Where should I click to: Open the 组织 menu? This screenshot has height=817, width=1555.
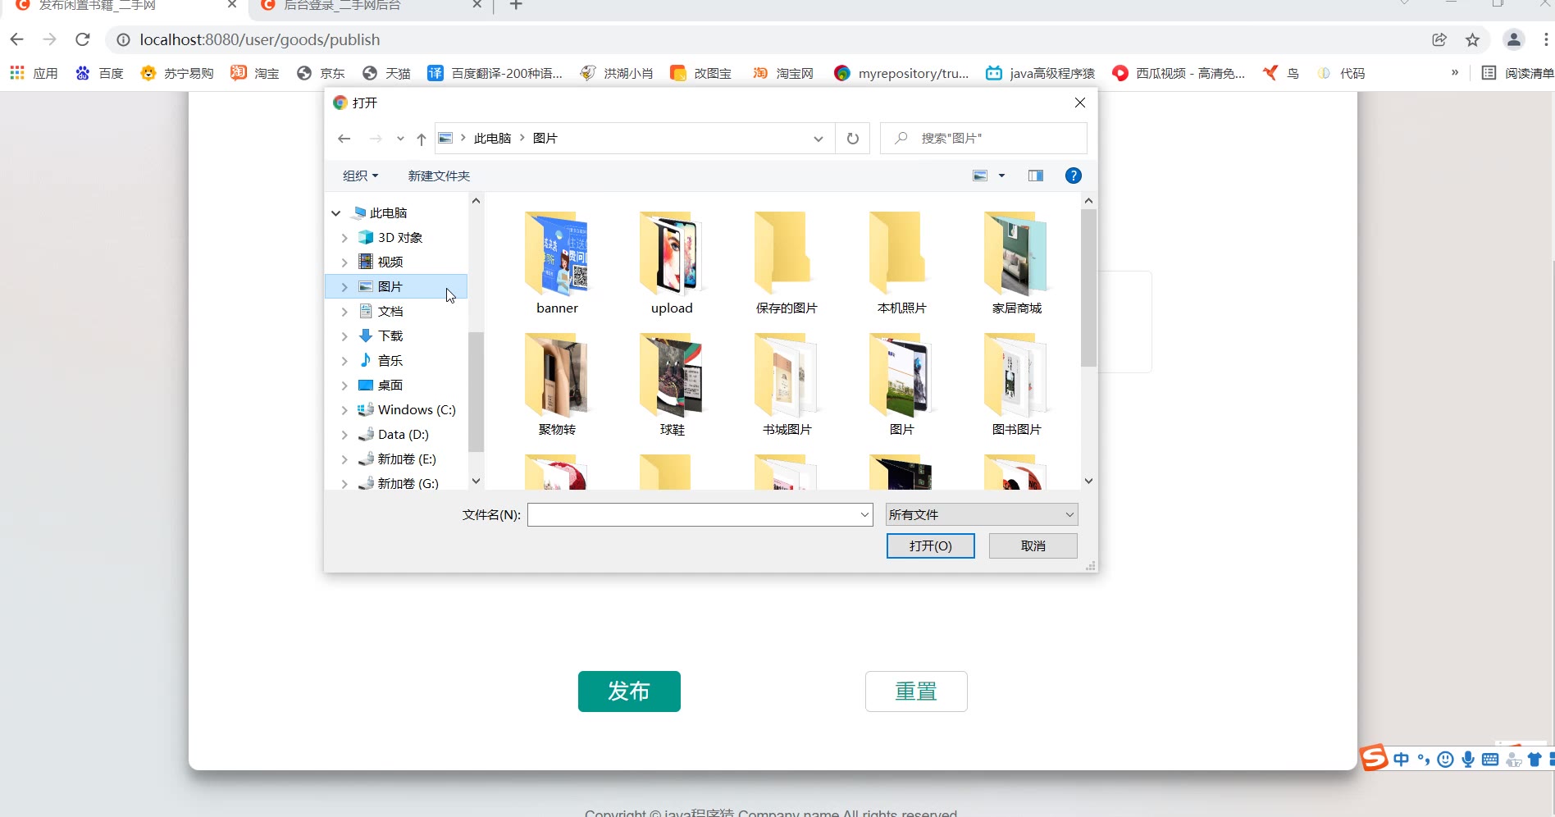pyautogui.click(x=360, y=176)
